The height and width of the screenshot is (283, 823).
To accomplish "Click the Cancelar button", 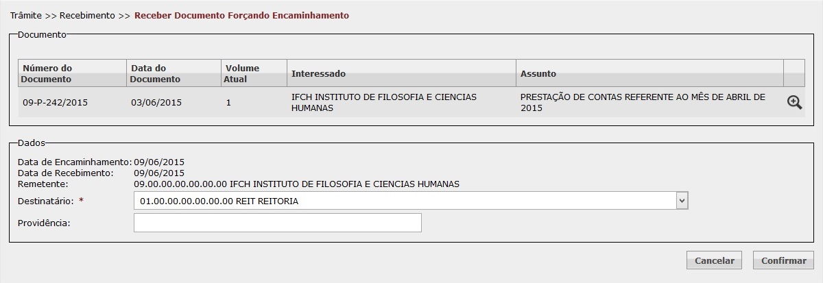I will point(714,260).
